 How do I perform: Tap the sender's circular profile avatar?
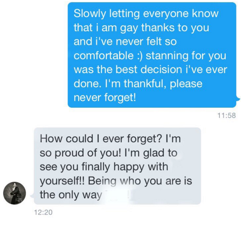[15, 193]
